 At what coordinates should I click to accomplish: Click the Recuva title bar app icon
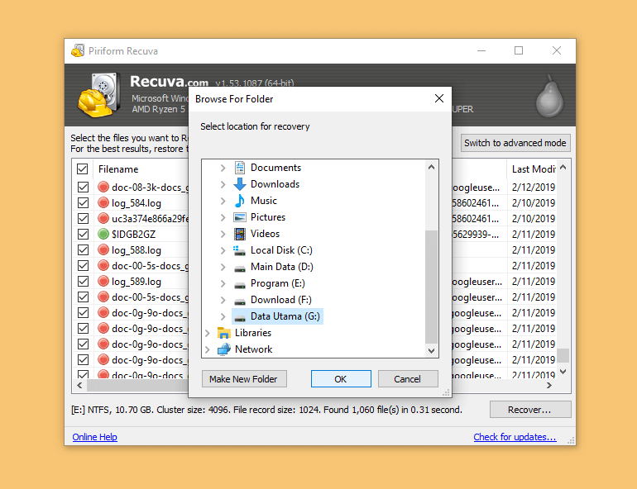pyautogui.click(x=78, y=50)
